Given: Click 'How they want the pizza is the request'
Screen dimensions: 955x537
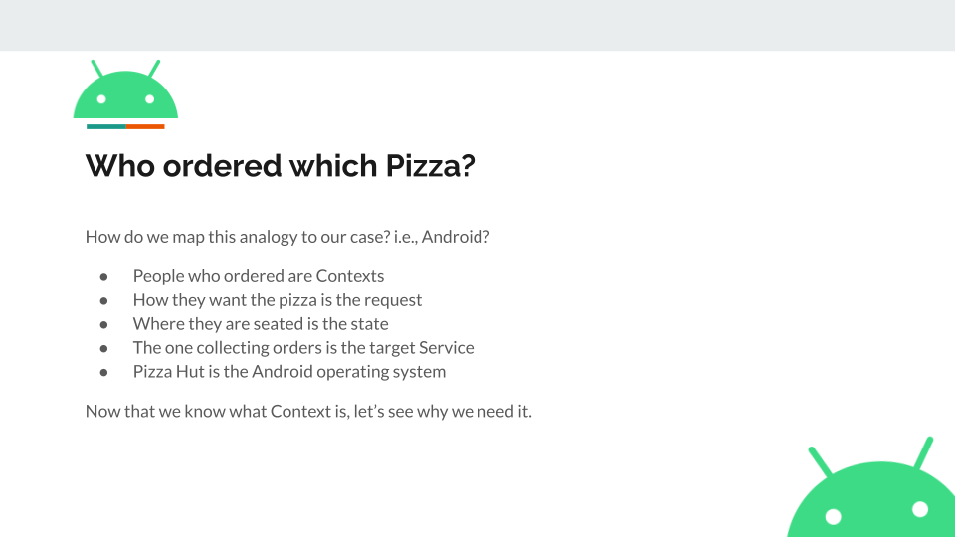Looking at the screenshot, I should (x=278, y=300).
